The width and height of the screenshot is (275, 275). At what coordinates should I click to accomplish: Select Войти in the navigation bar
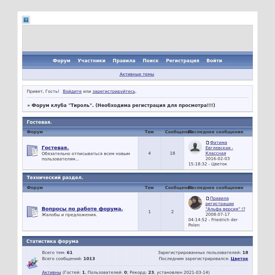pyautogui.click(x=214, y=60)
